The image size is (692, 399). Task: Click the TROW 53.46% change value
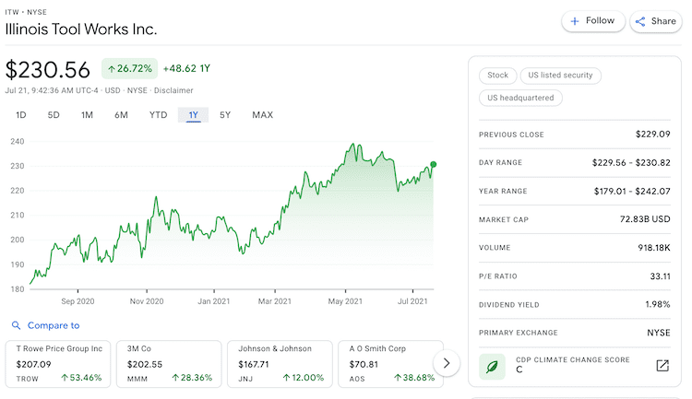tap(81, 378)
